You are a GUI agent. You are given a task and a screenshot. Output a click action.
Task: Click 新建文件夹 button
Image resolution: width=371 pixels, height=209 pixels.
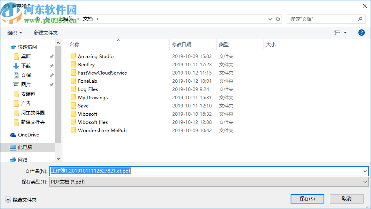pyautogui.click(x=46, y=33)
